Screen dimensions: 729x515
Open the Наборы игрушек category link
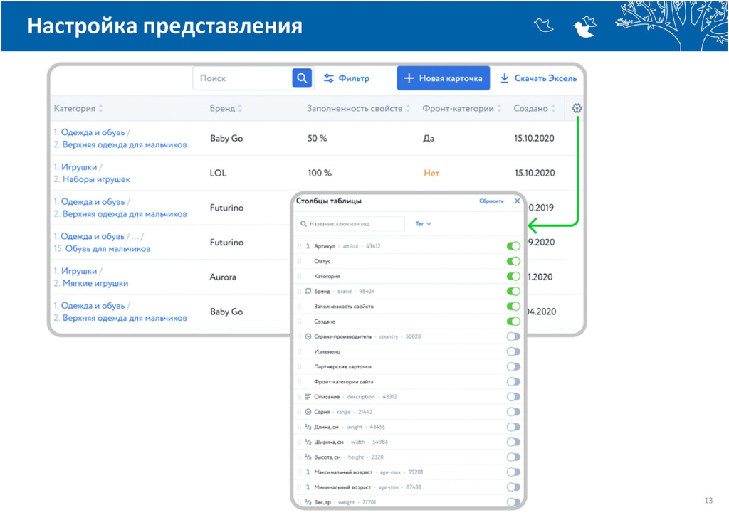[x=96, y=179]
